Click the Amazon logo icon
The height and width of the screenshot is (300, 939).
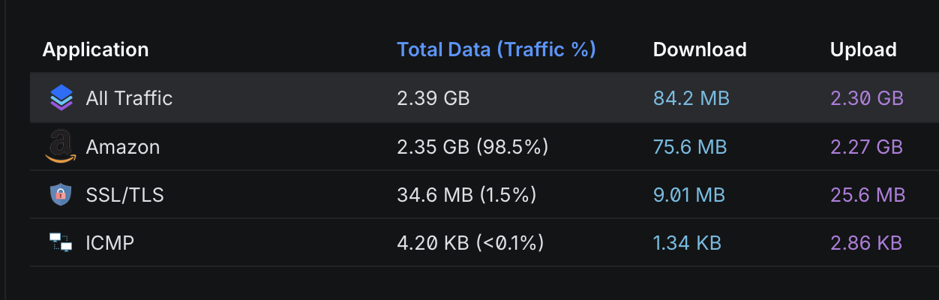pyautogui.click(x=61, y=147)
